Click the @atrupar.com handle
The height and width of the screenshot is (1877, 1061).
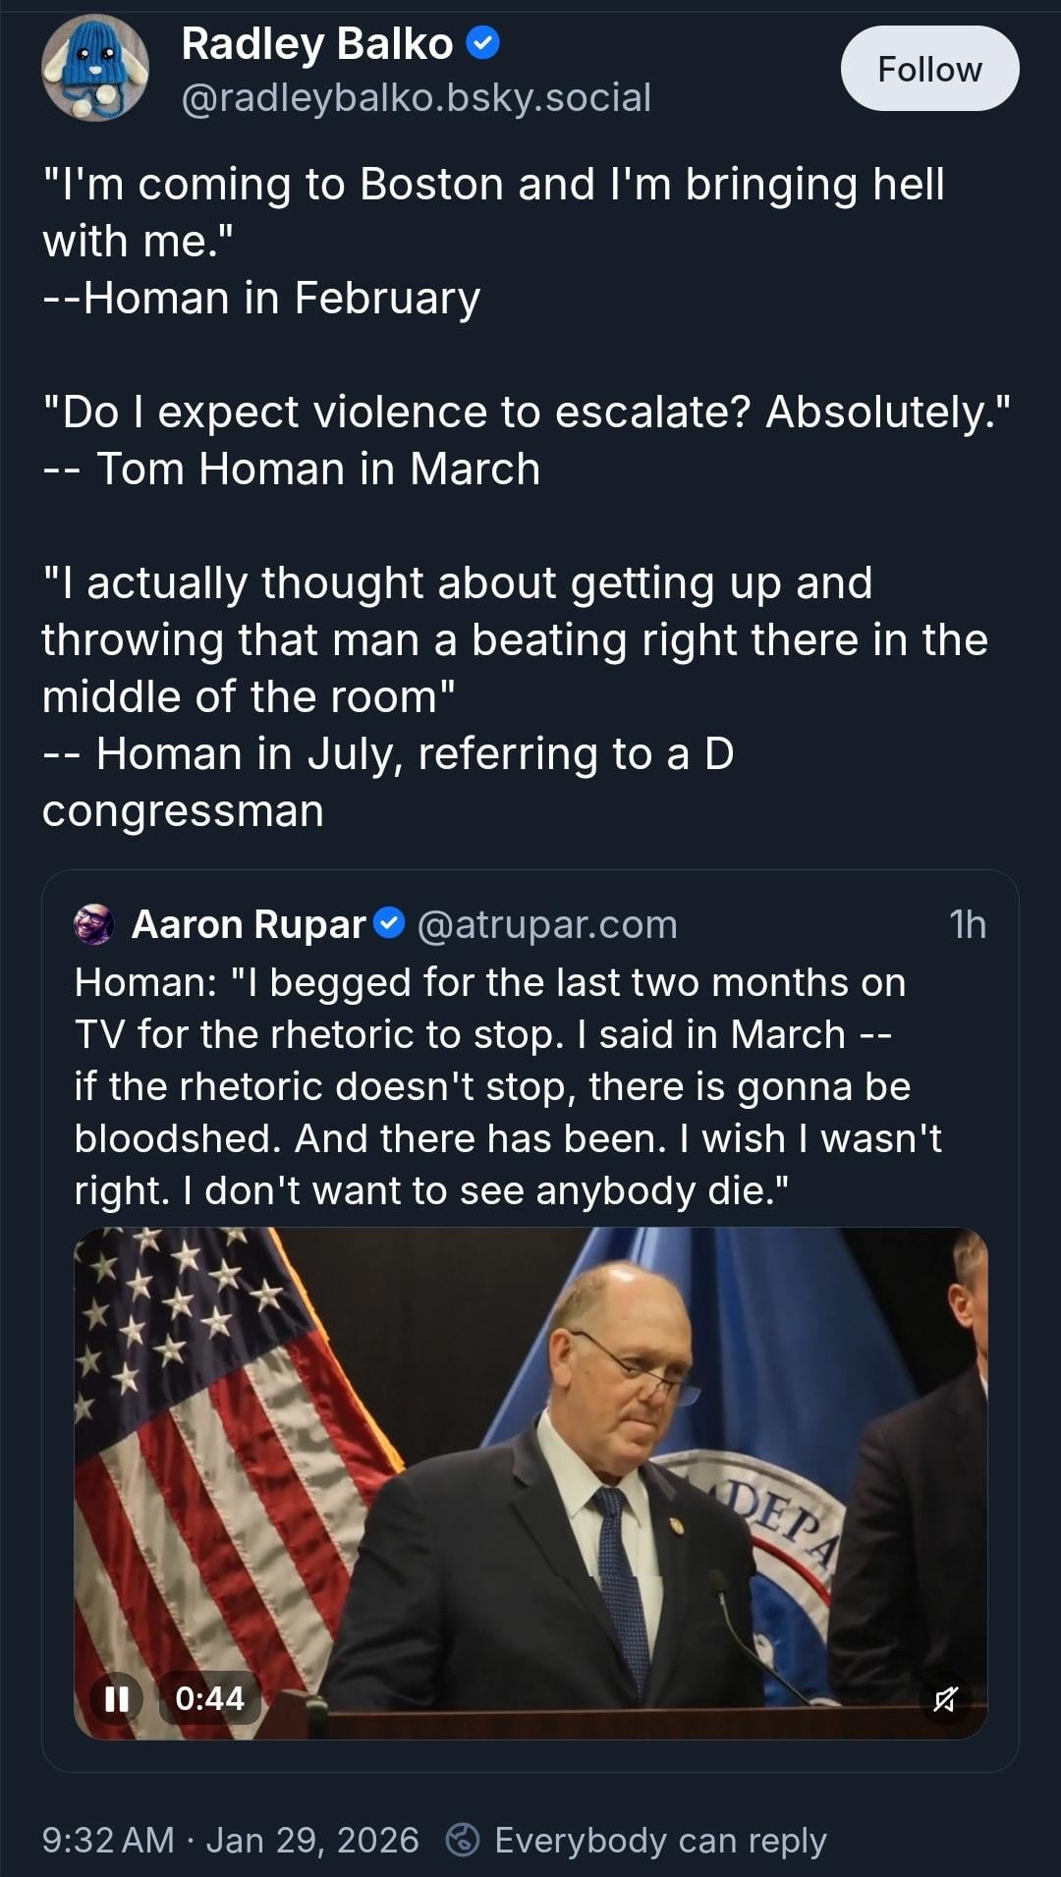(x=547, y=924)
